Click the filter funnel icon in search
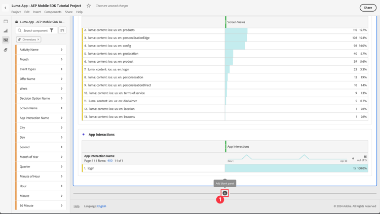This screenshot has width=380, height=214. [52, 30]
